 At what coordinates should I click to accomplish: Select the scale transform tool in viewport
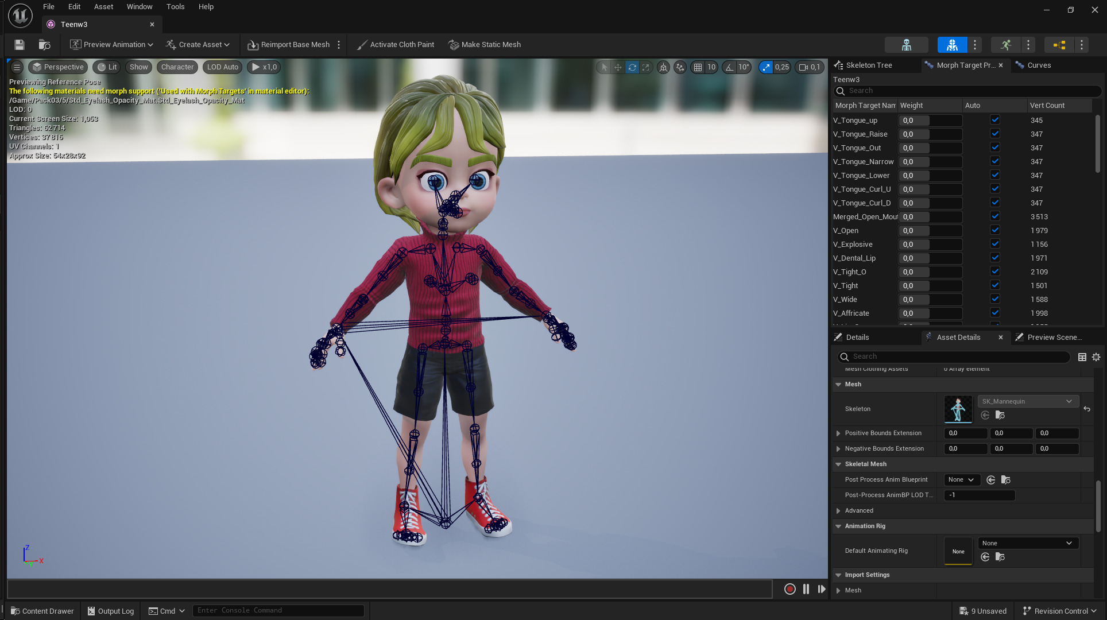pos(646,67)
